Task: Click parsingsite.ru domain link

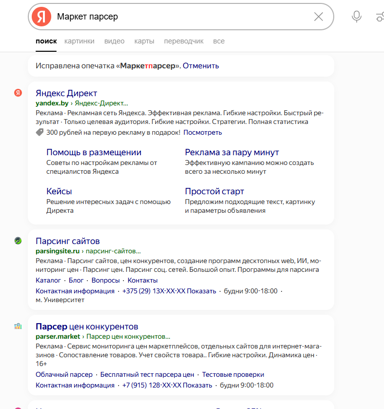Action: click(x=58, y=251)
